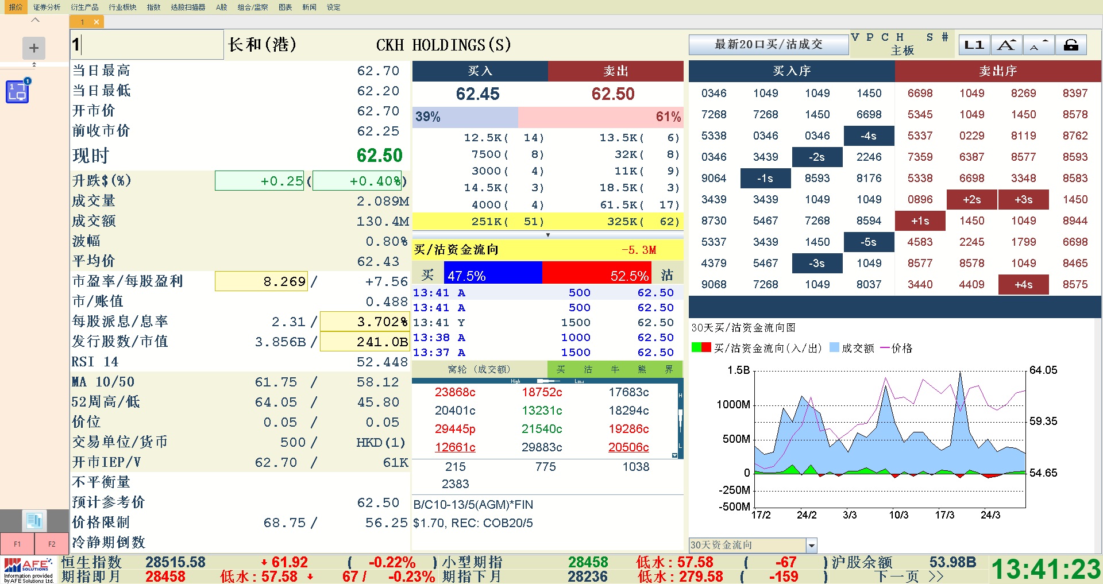Click the red 52.5% sell flow bar

596,273
